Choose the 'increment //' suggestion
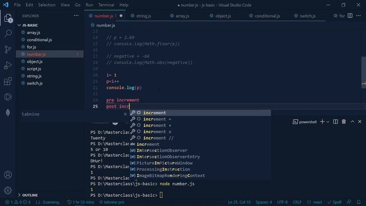 tap(200, 138)
